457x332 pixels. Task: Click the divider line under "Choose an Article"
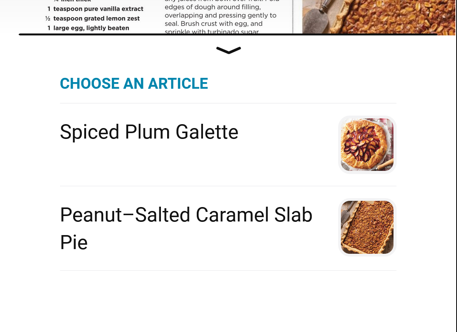[x=228, y=104]
